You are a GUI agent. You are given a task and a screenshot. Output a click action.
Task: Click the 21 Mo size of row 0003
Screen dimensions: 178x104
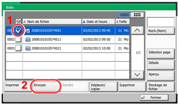(123, 48)
